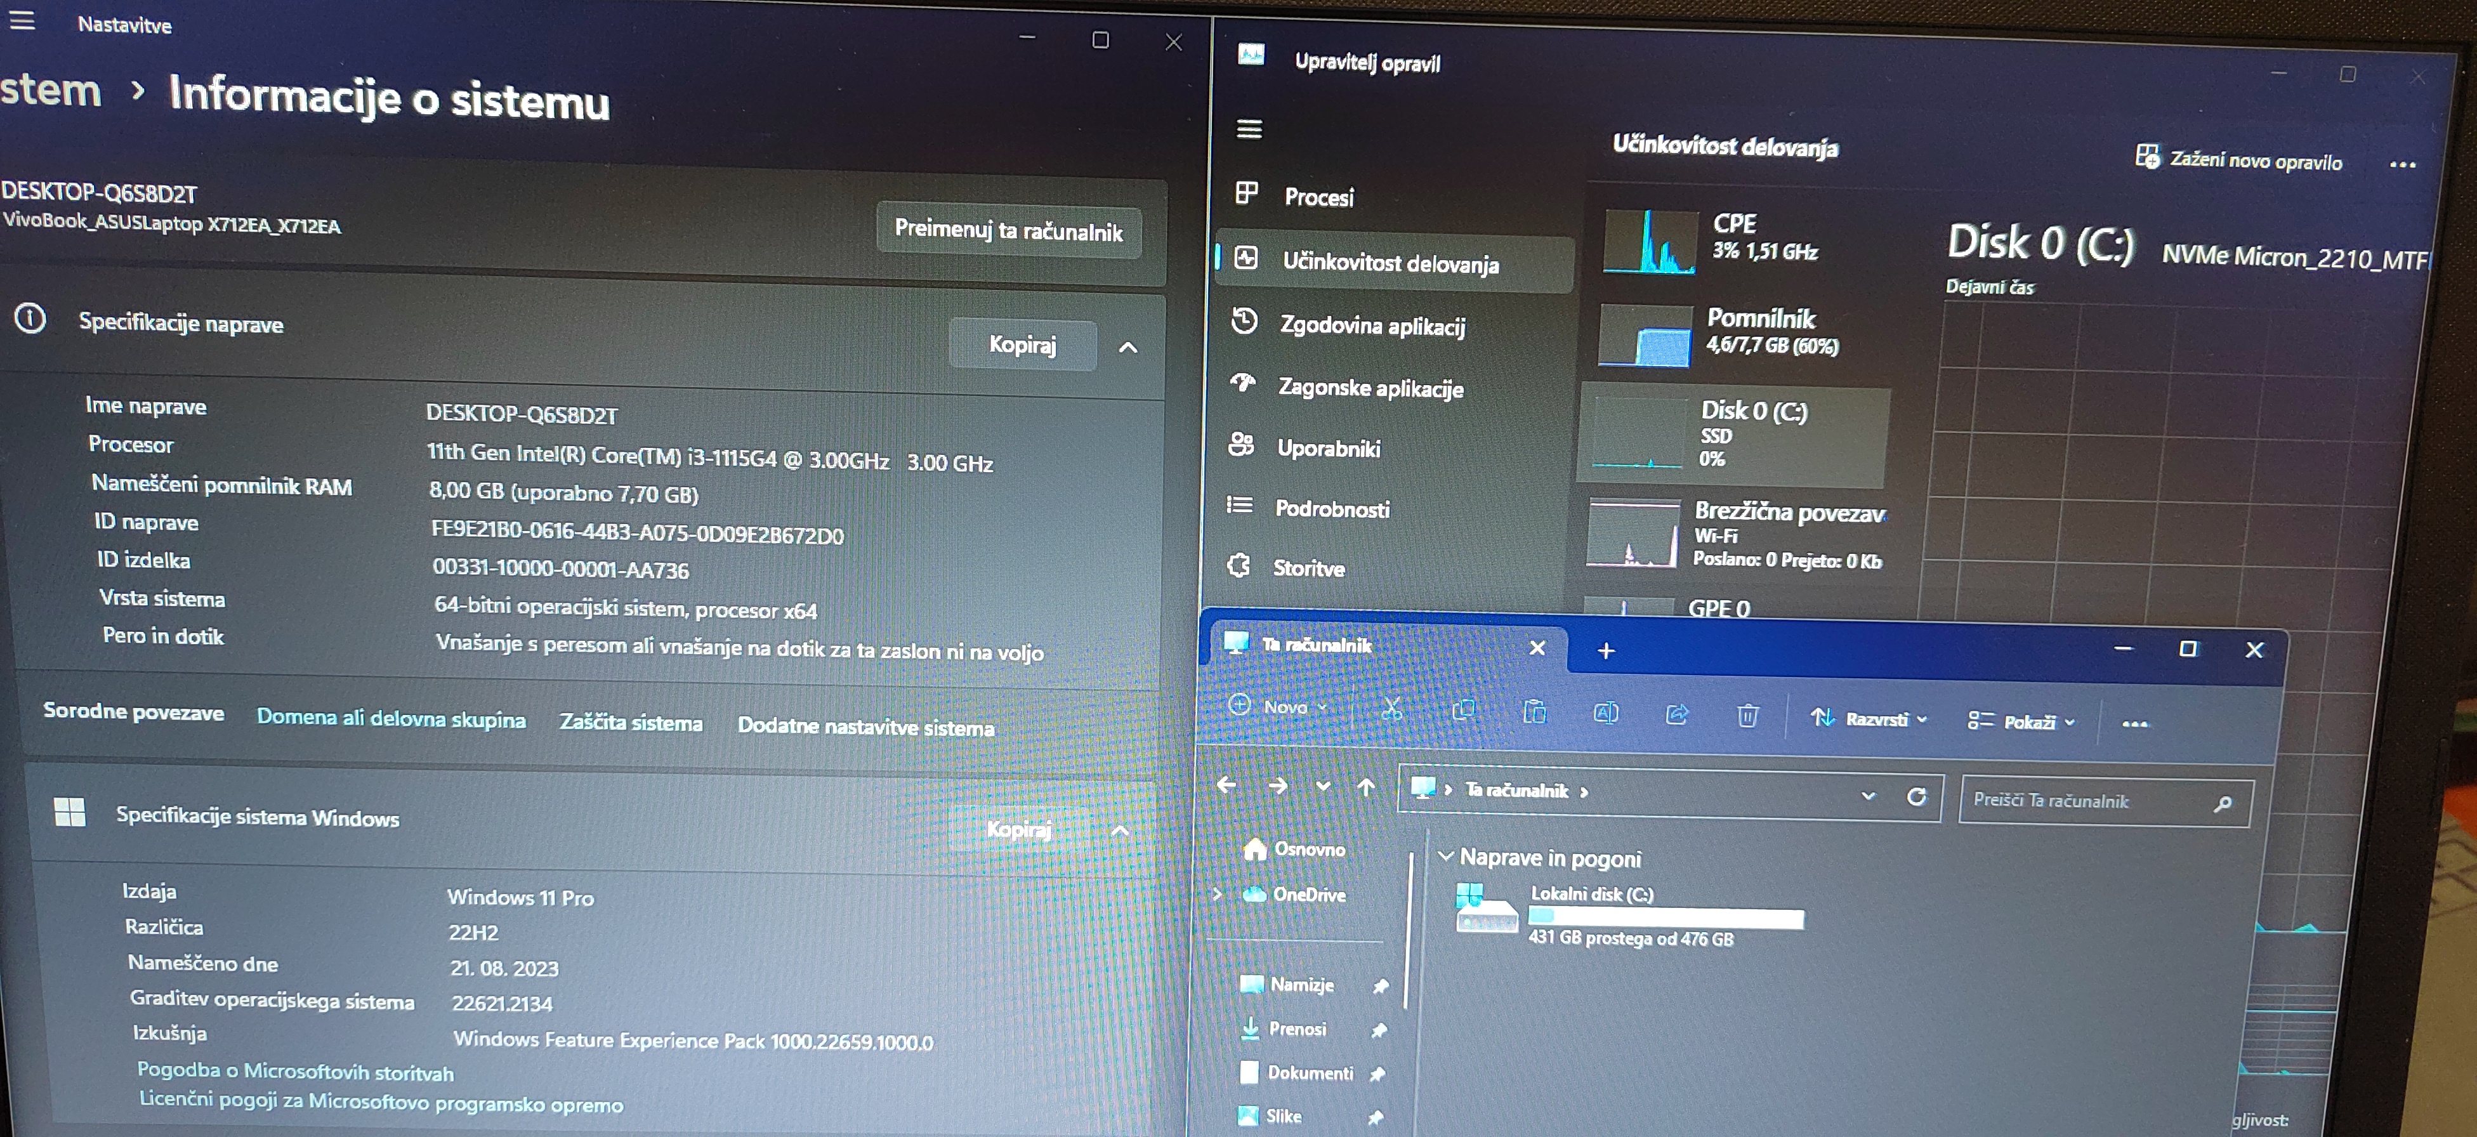Add a new File Explorer tab
This screenshot has height=1137, width=2477.
tap(1605, 651)
